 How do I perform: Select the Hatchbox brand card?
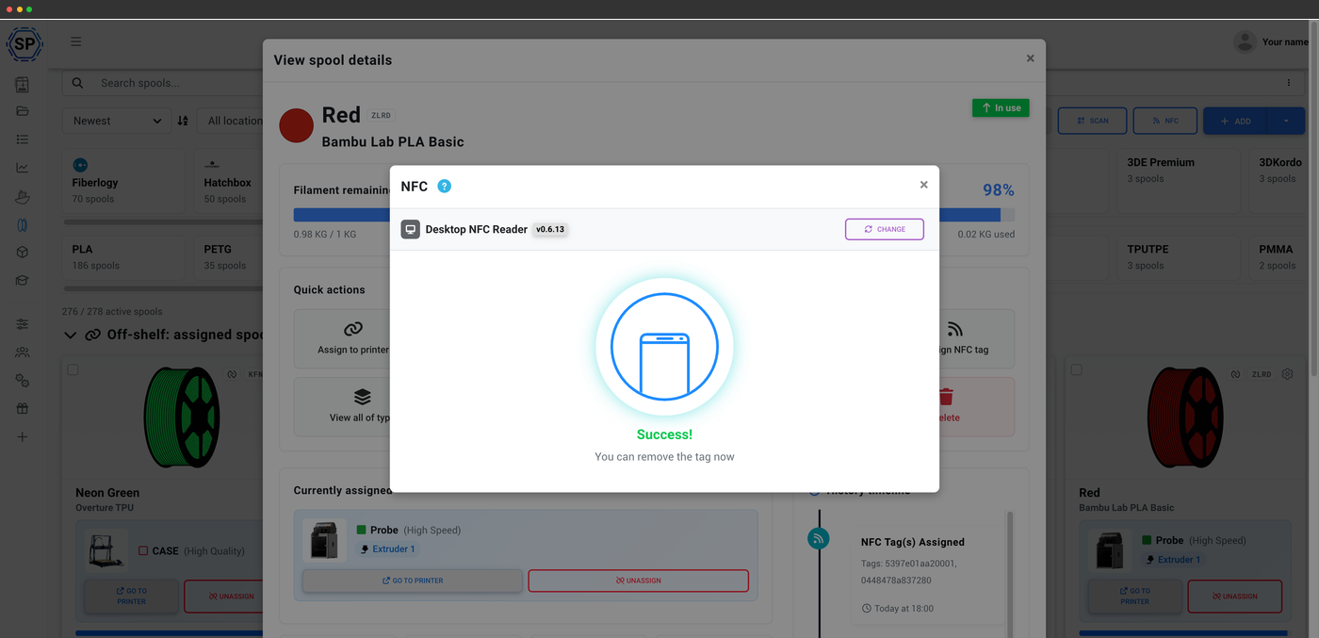point(229,181)
